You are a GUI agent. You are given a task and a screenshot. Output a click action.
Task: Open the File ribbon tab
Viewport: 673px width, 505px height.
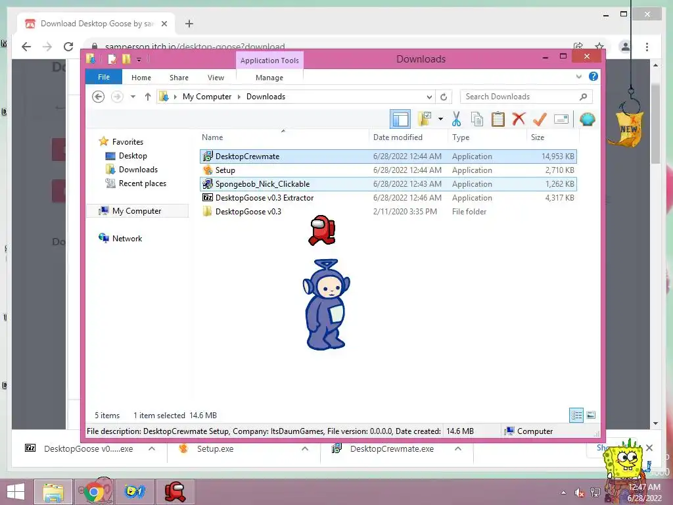(103, 77)
